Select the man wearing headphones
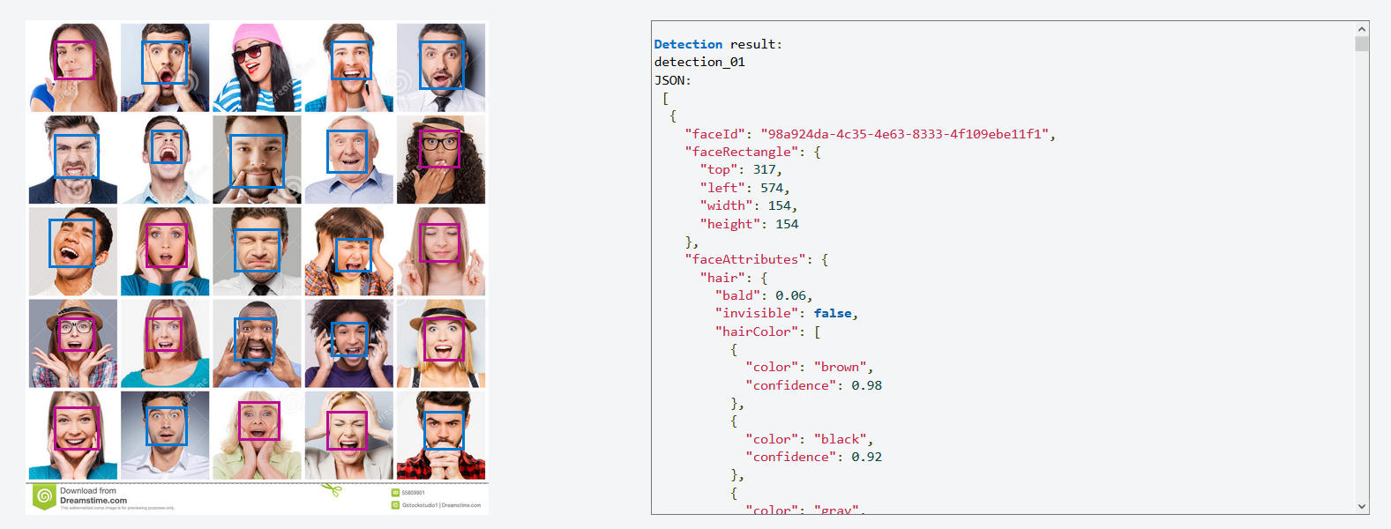Screen dimensions: 1391x529 349,343
